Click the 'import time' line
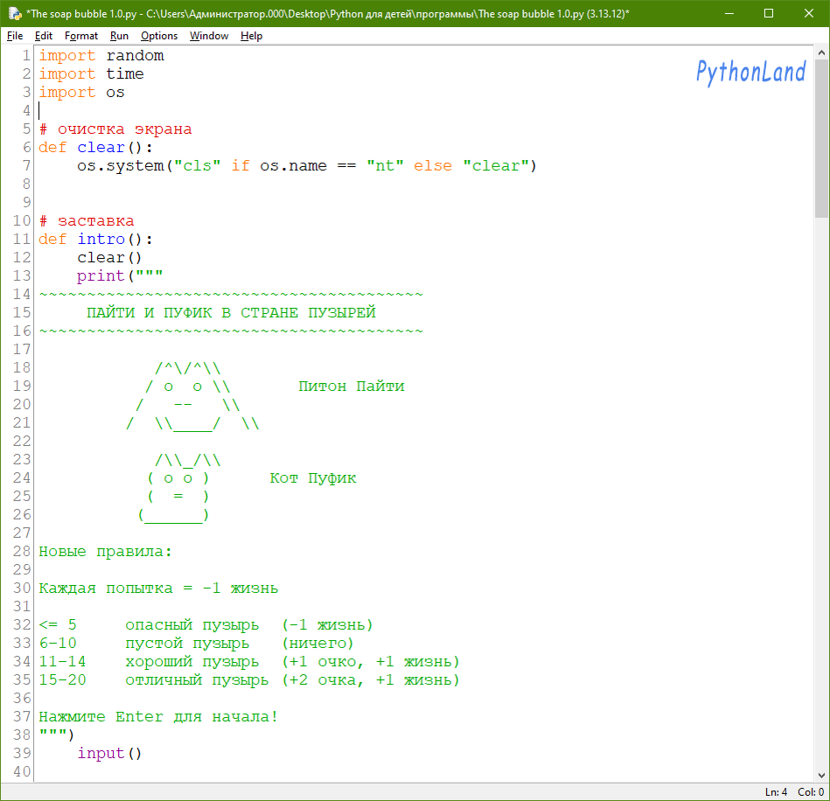Viewport: 830px width, 801px height. [x=91, y=74]
